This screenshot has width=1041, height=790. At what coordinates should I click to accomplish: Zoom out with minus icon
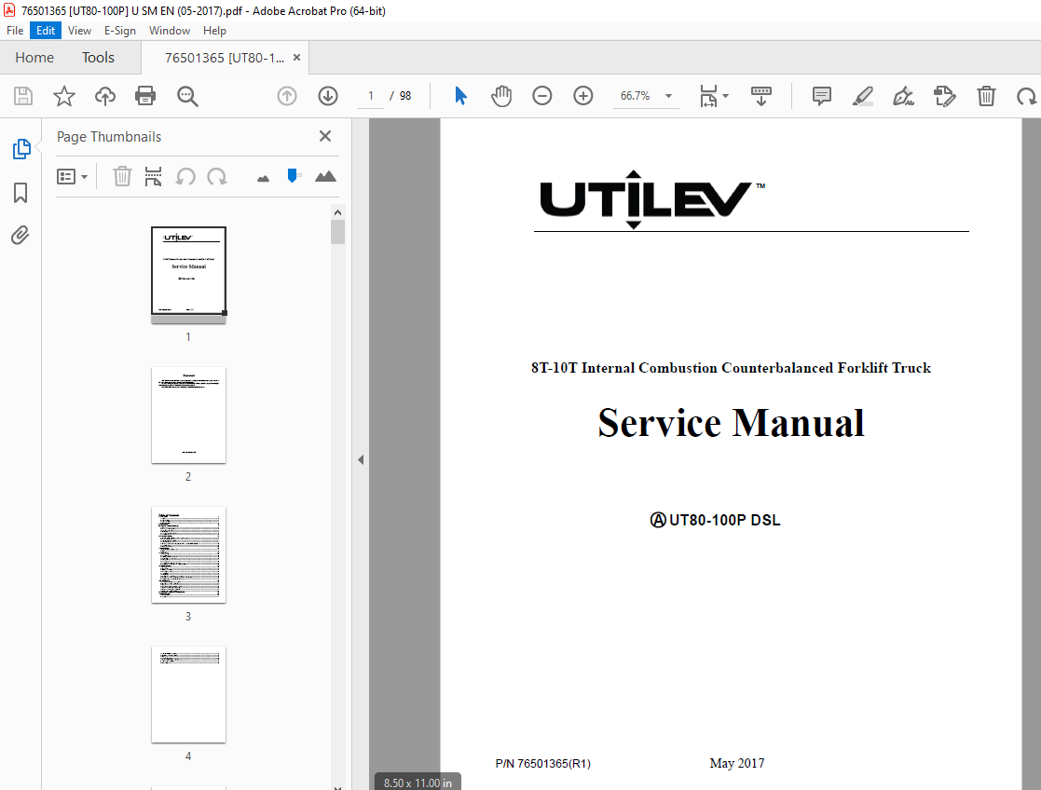tap(542, 96)
